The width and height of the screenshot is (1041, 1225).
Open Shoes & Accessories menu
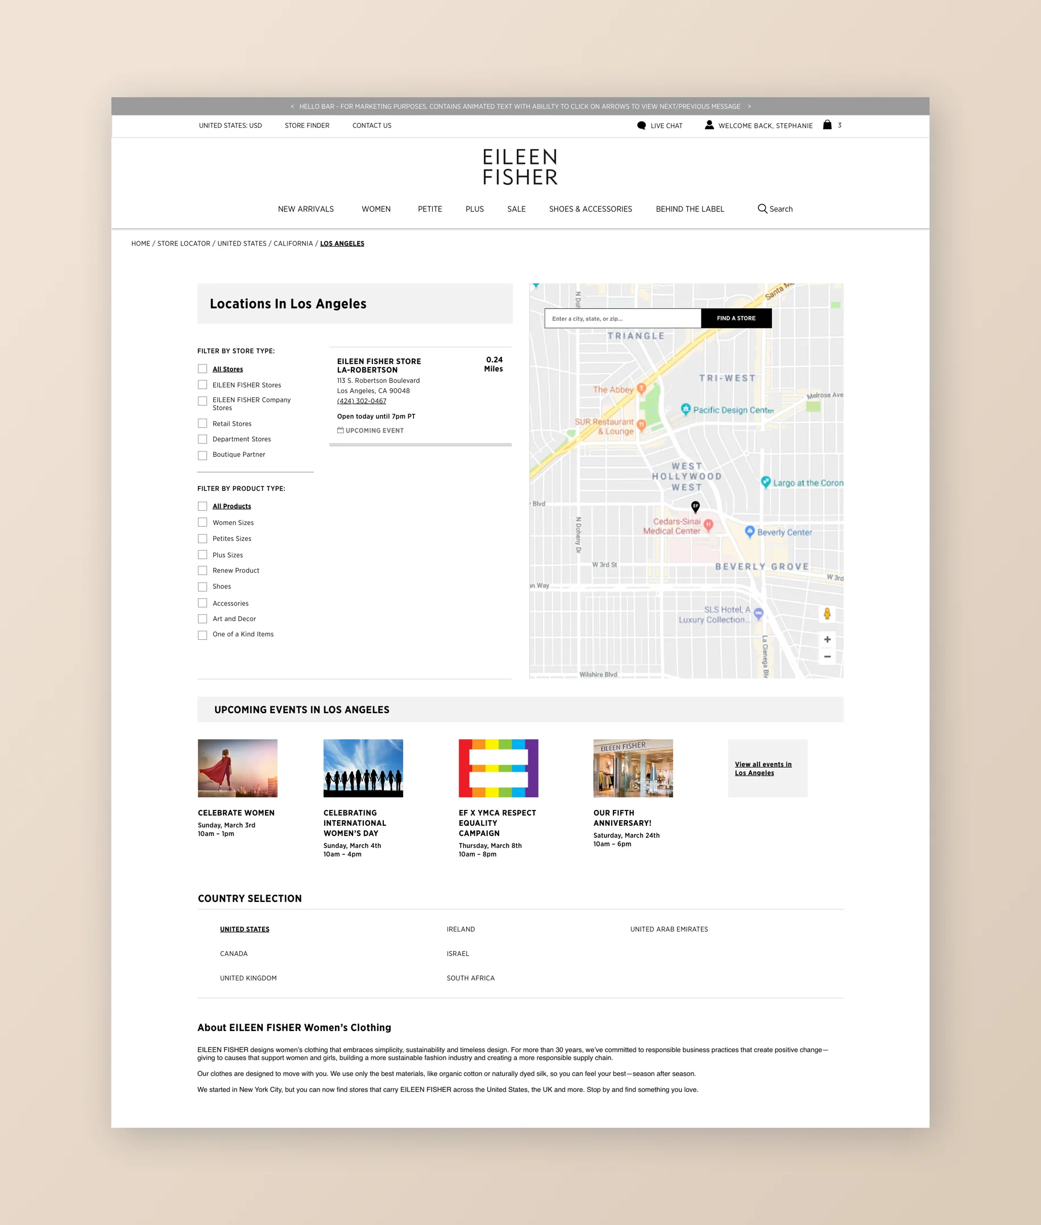(x=590, y=209)
